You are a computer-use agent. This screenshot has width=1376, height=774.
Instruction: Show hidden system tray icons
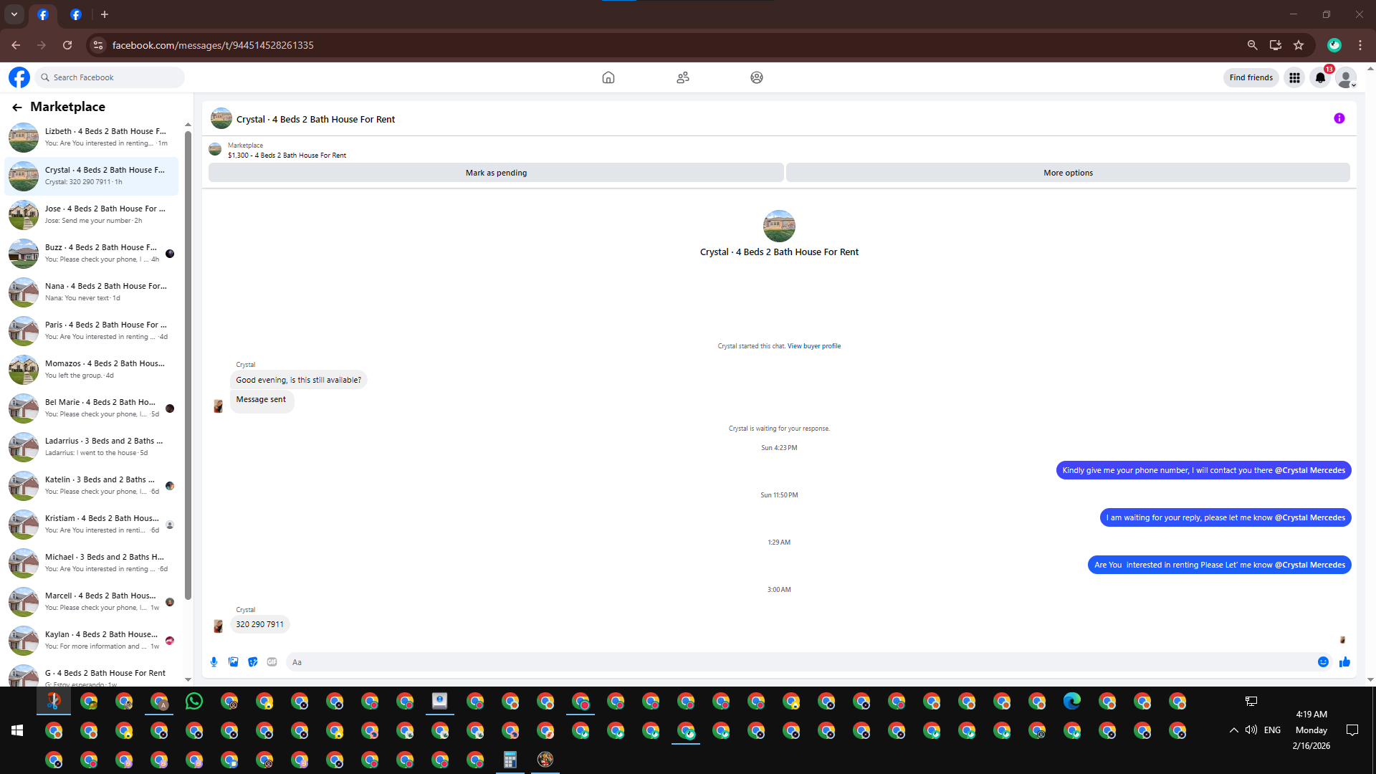1233,730
